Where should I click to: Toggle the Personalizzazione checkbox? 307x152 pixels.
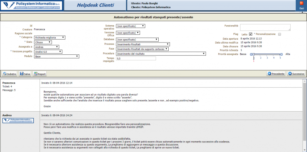[279, 34]
